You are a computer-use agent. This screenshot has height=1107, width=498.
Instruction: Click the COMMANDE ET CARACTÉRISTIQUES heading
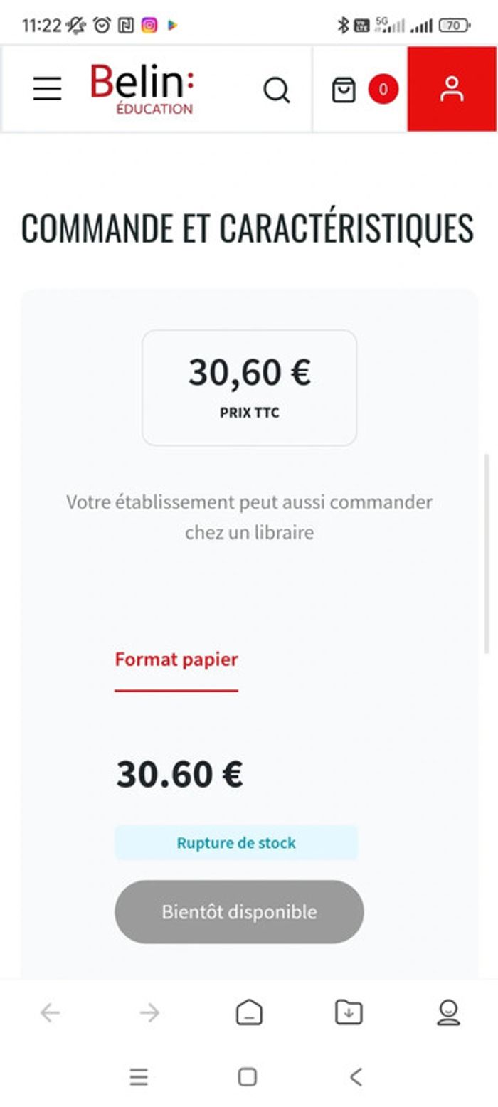[249, 228]
